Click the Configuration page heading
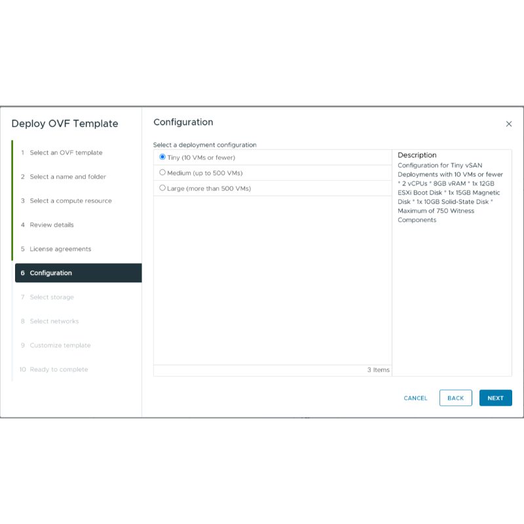Viewport: 524px width, 524px height. click(183, 122)
